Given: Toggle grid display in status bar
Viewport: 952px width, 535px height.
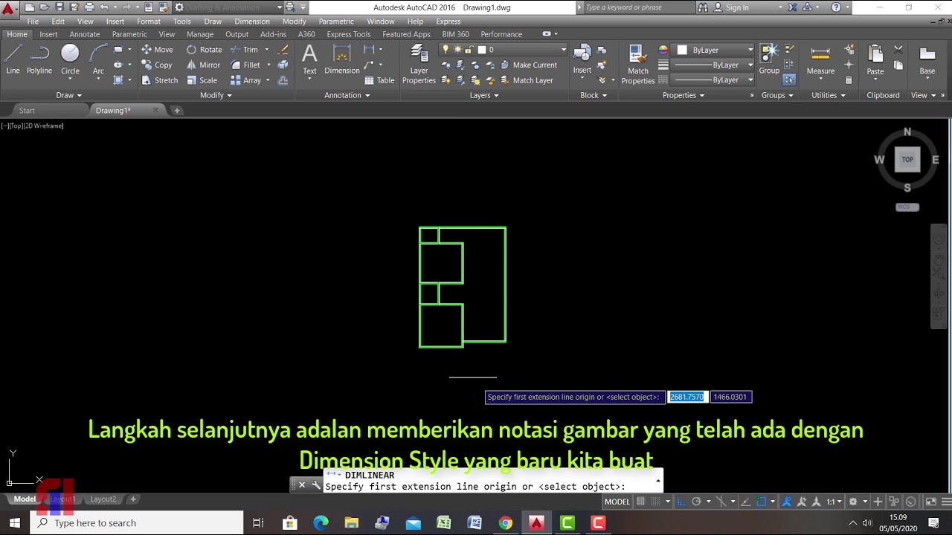Looking at the screenshot, I should coord(641,502).
